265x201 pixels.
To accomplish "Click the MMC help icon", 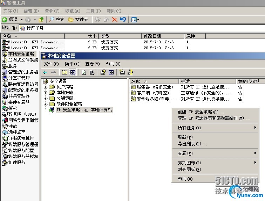I will point(103,72).
